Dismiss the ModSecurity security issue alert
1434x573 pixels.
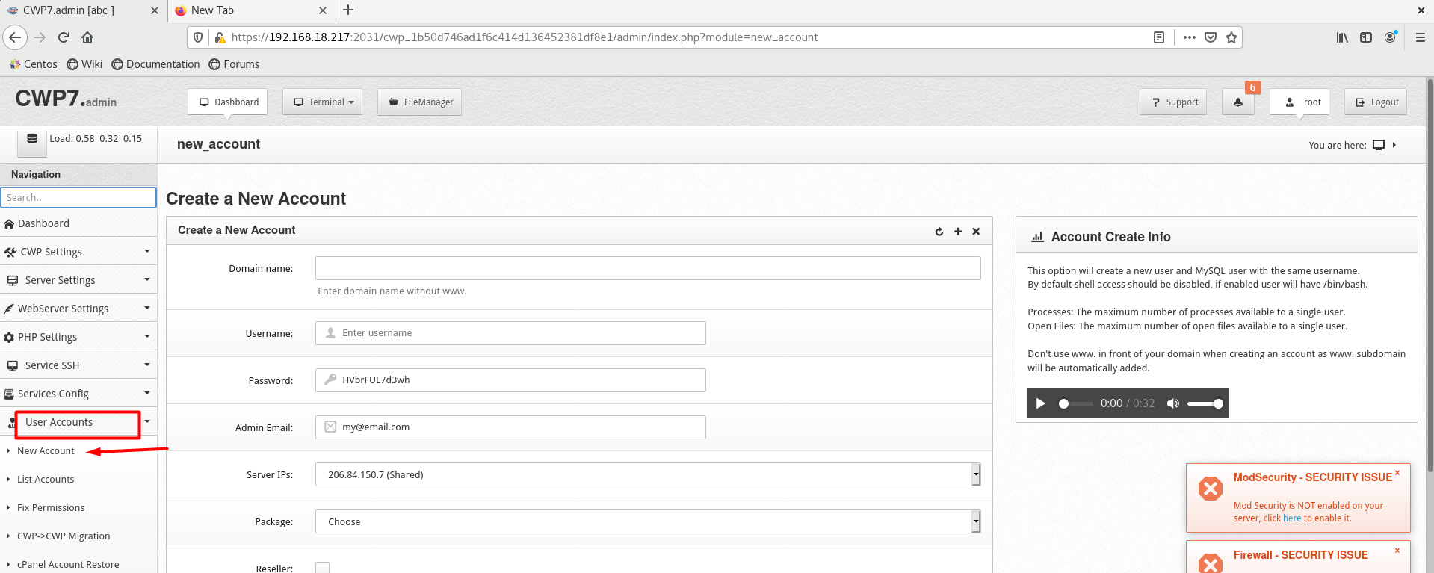[x=1397, y=473]
